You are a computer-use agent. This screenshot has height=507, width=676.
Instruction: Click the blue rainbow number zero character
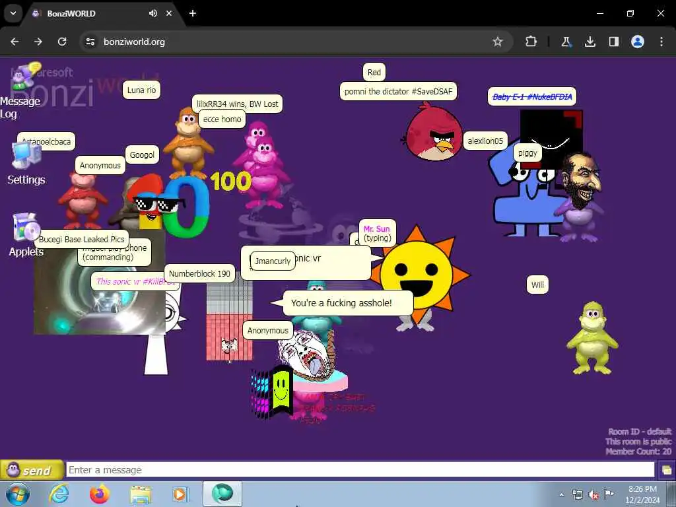point(186,207)
